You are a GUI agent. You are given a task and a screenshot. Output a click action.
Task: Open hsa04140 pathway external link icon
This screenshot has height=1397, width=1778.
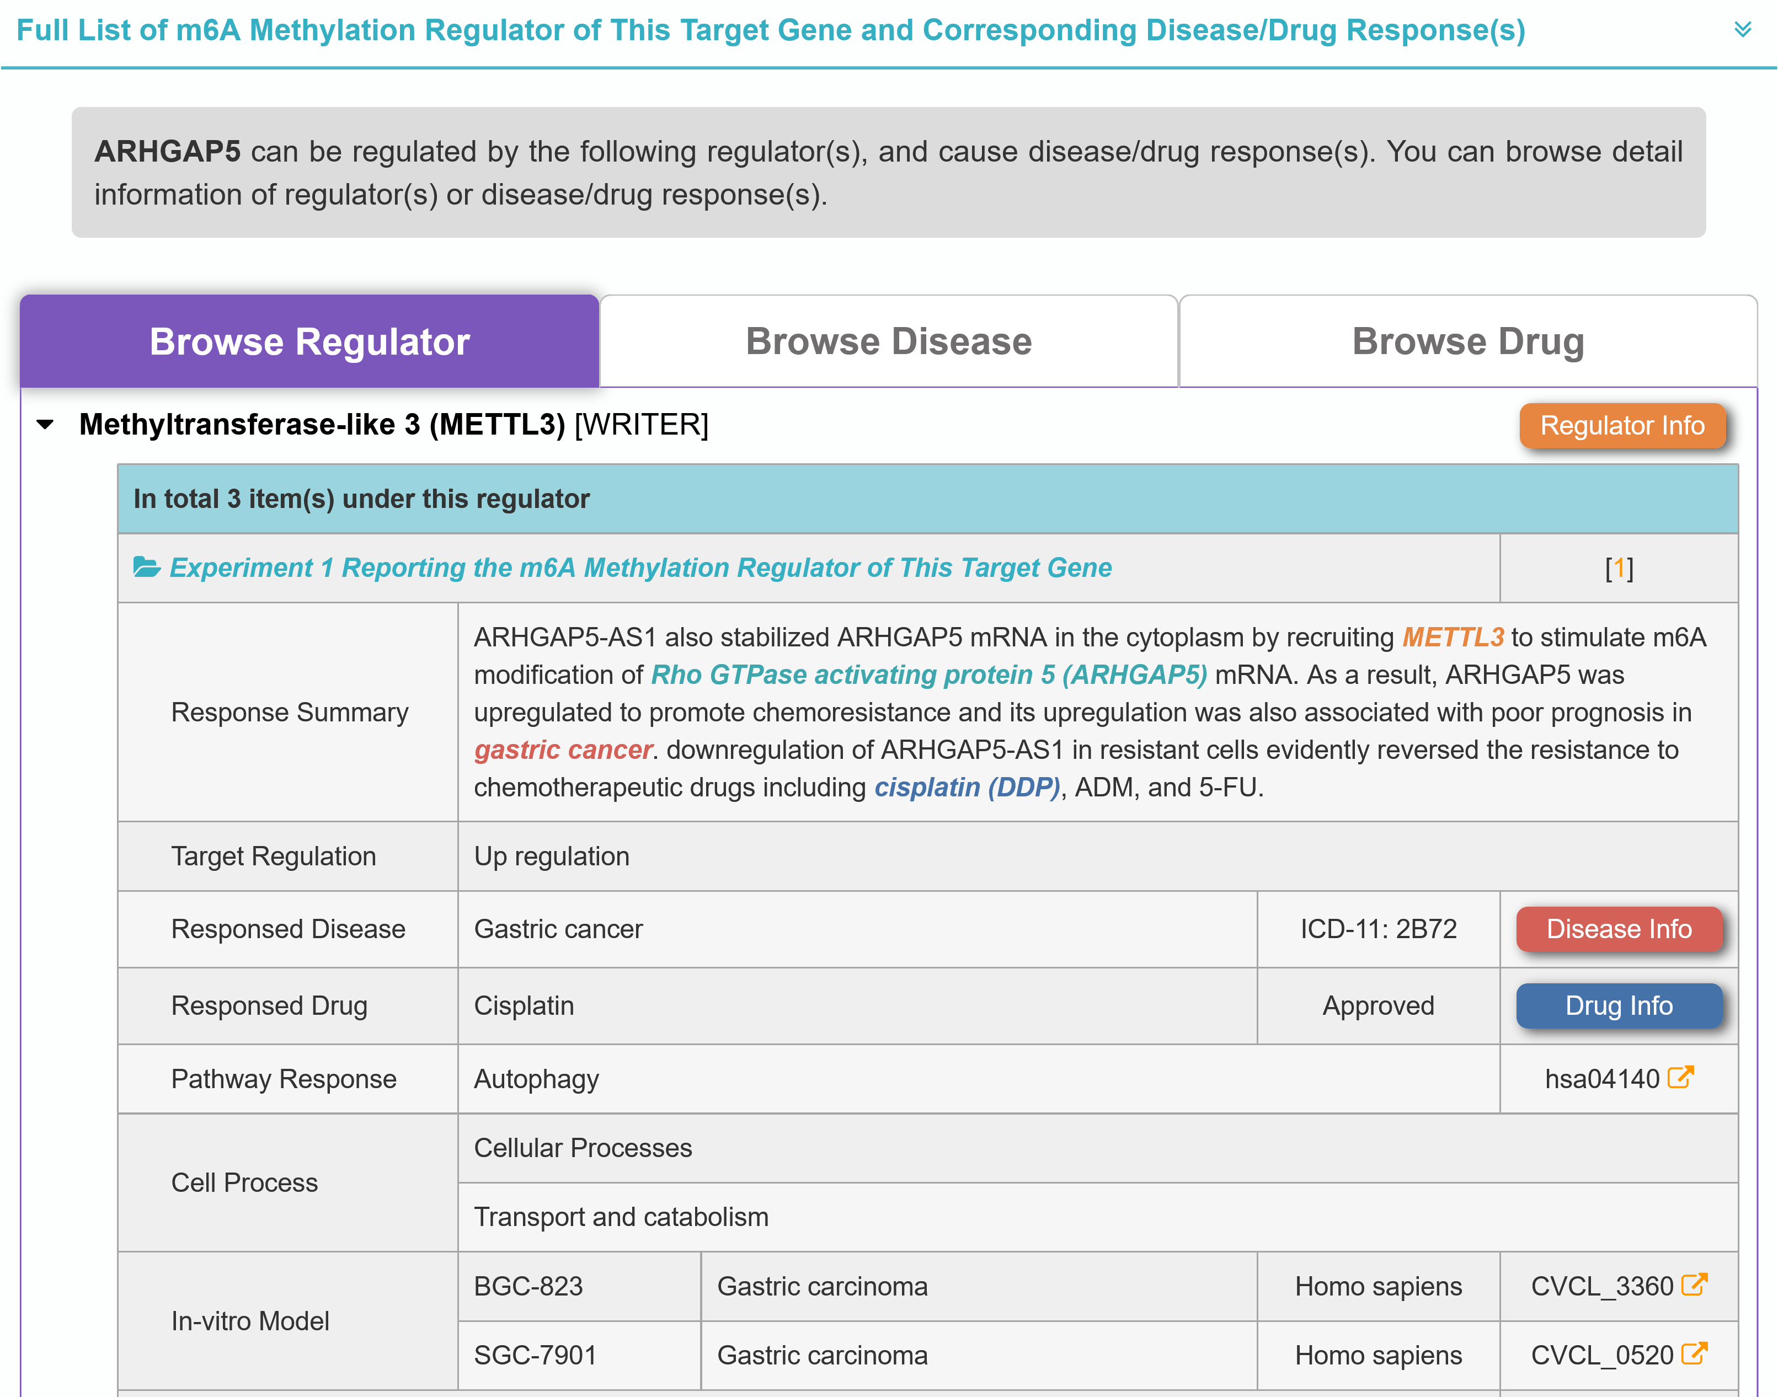click(x=1680, y=1077)
